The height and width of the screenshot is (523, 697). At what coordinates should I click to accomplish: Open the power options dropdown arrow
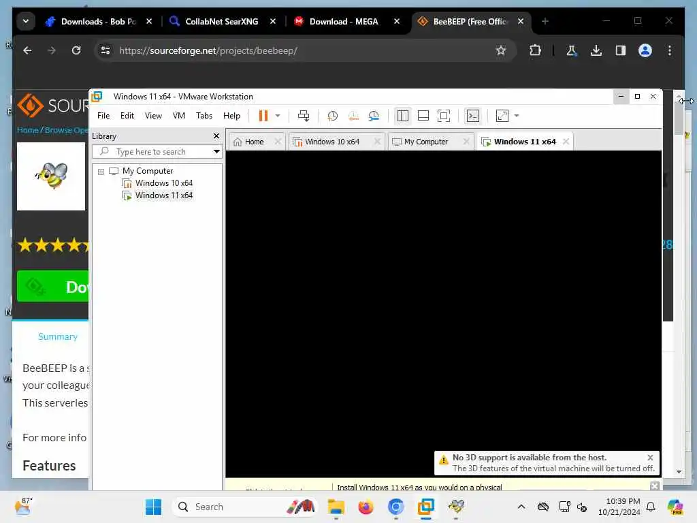pyautogui.click(x=278, y=116)
